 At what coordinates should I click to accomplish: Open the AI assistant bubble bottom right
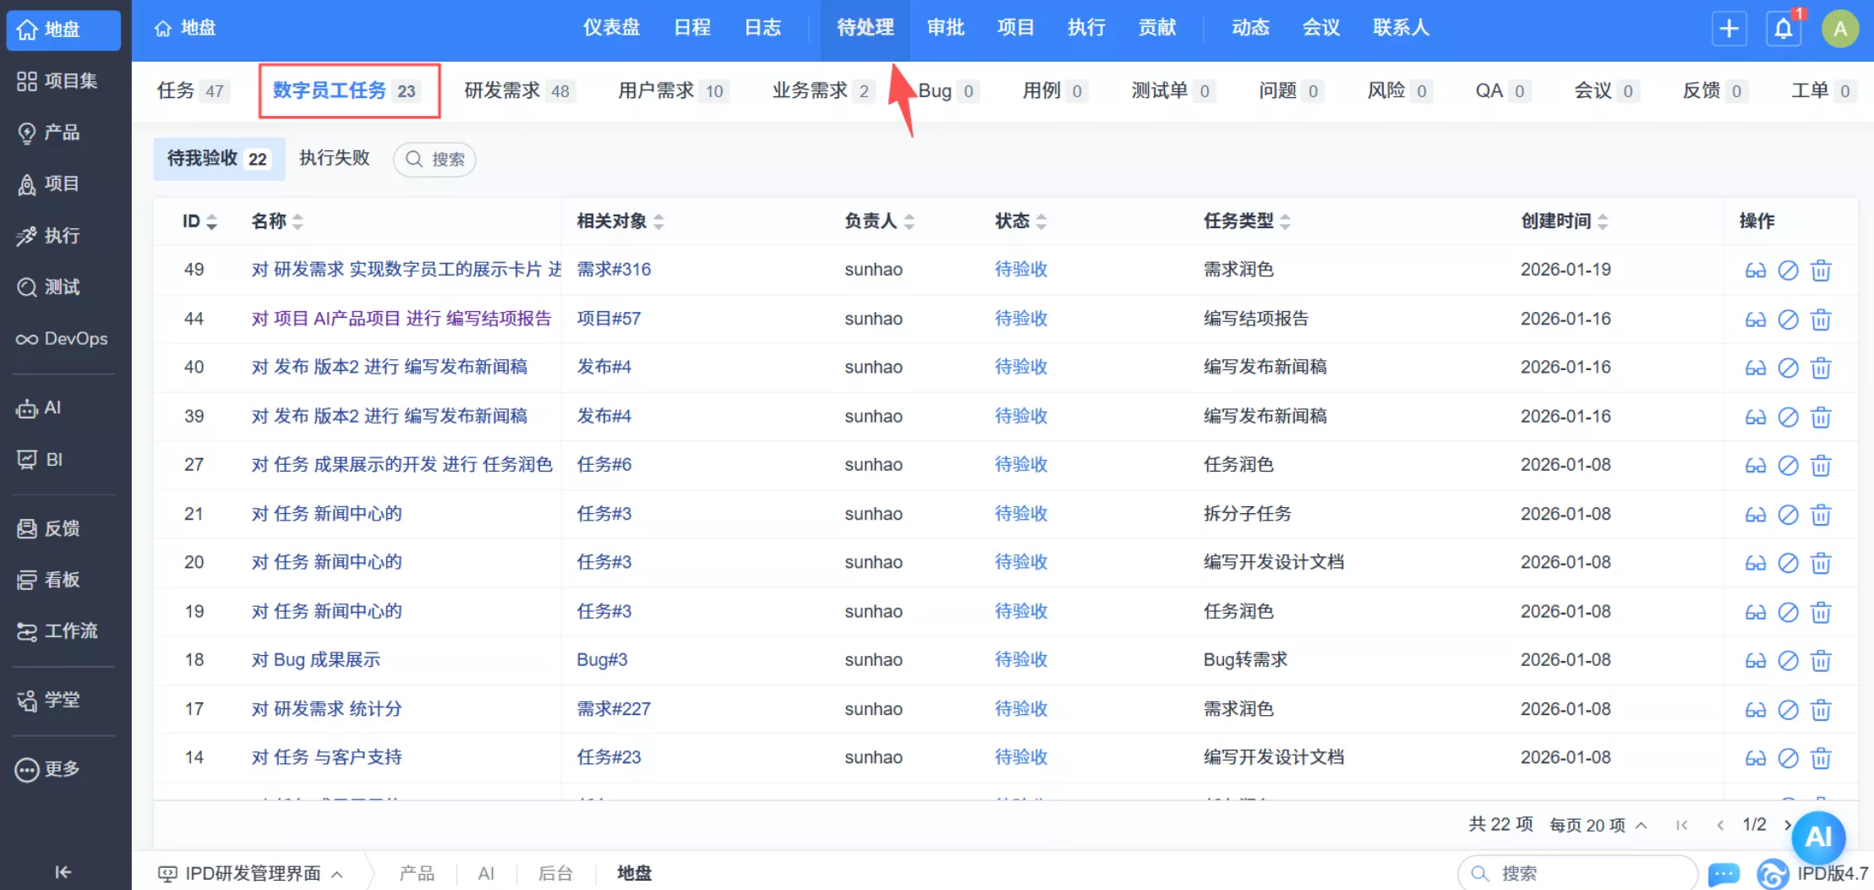(1818, 838)
